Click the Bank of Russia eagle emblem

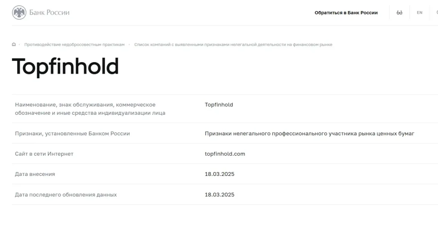point(19,12)
